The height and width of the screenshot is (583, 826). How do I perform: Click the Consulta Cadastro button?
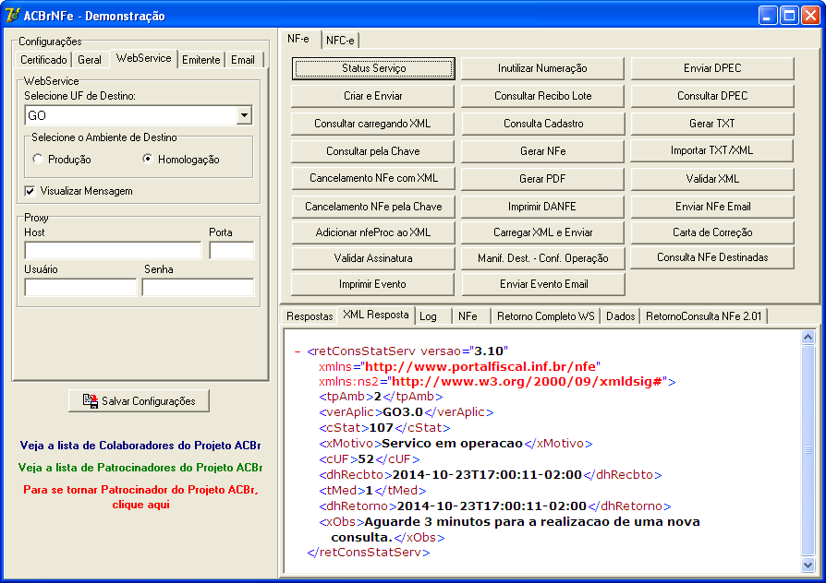(542, 124)
